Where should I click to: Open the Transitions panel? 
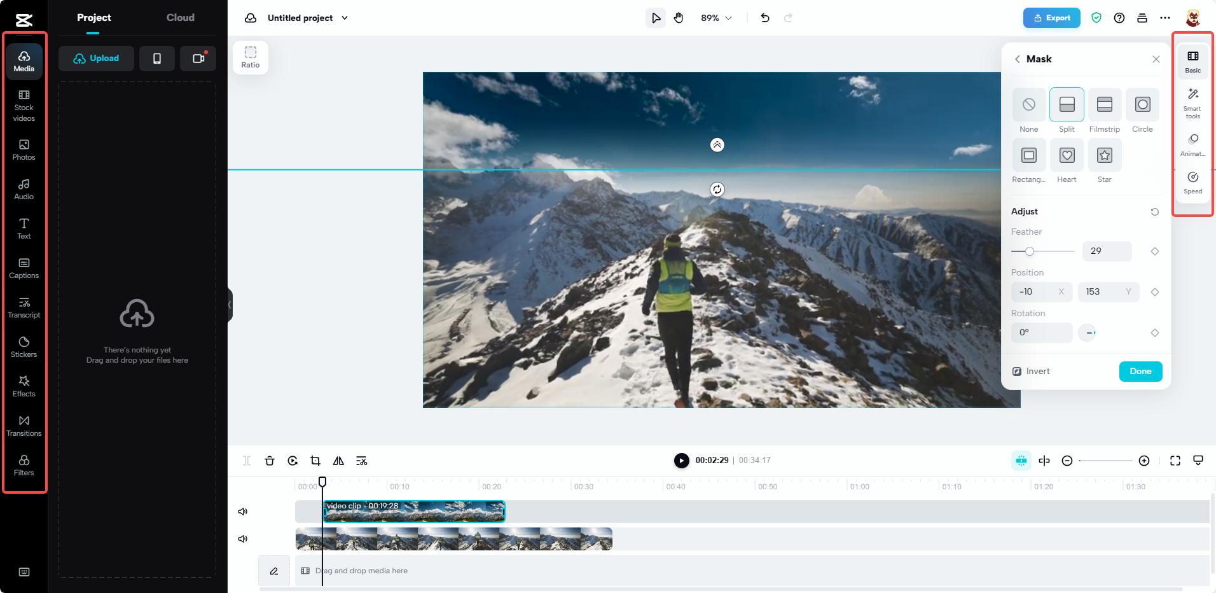tap(24, 426)
